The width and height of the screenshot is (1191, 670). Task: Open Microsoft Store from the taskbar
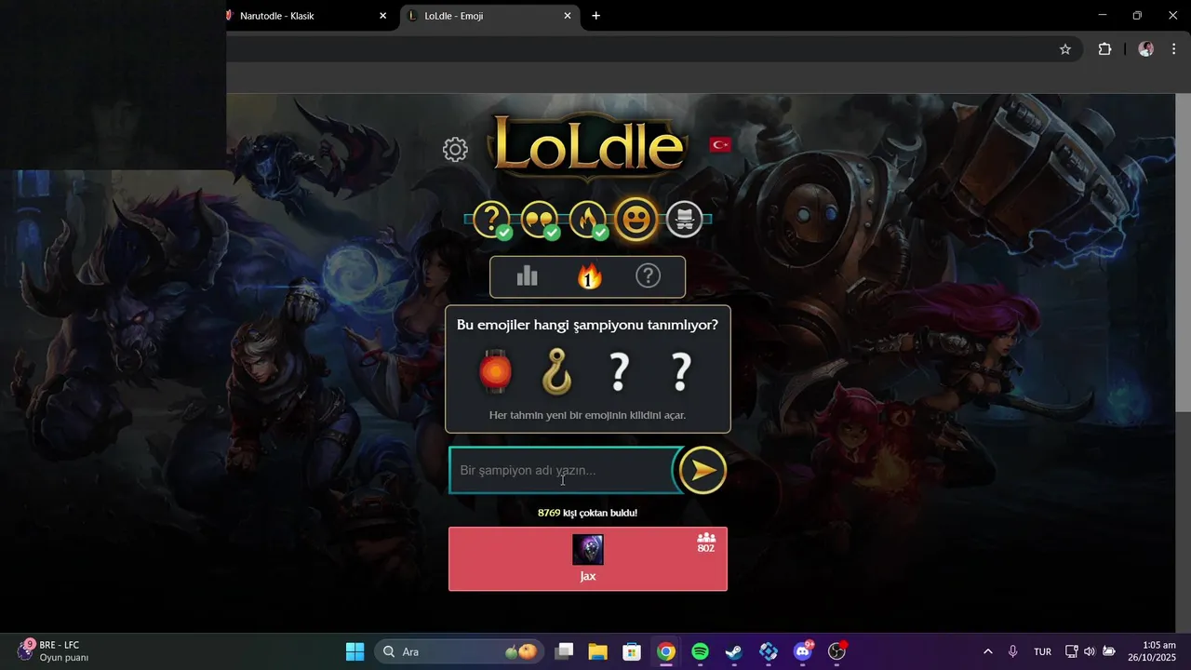(x=632, y=651)
